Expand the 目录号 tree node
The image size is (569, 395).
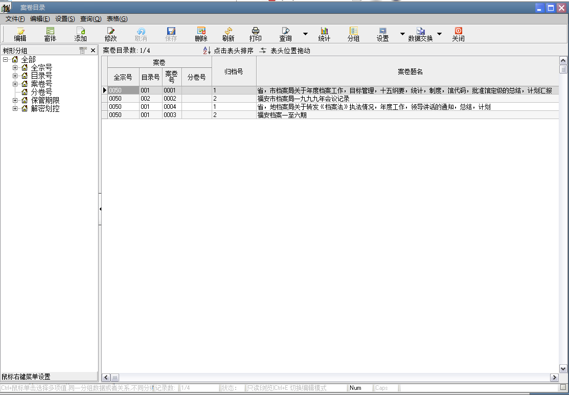(15, 76)
